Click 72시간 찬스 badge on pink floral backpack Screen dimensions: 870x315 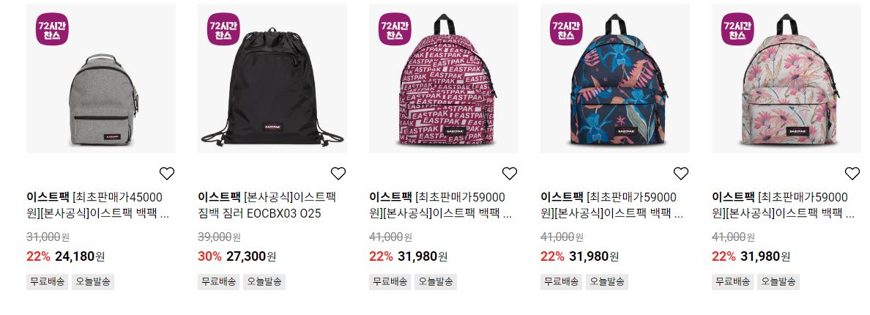tap(737, 29)
